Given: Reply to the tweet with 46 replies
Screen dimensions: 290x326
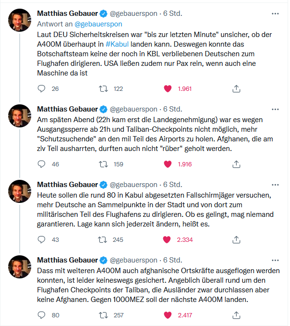Looking at the screenshot, I should tap(42, 164).
